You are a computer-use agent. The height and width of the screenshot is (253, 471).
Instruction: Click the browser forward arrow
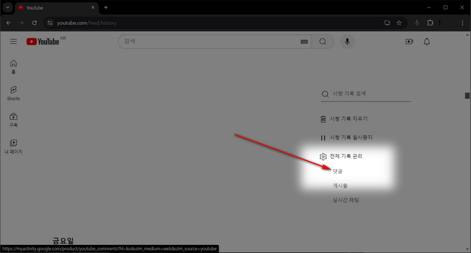click(22, 23)
